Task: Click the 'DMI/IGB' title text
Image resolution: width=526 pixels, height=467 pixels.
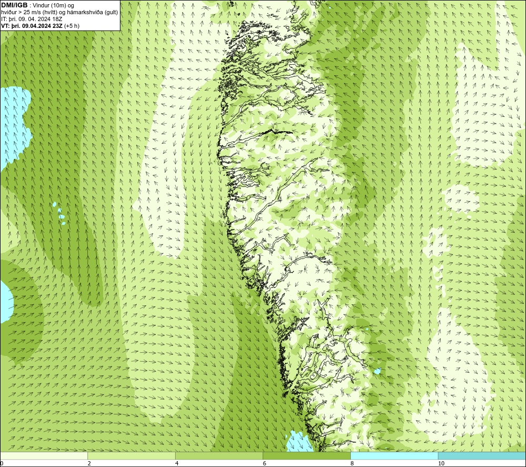Action: coord(14,5)
